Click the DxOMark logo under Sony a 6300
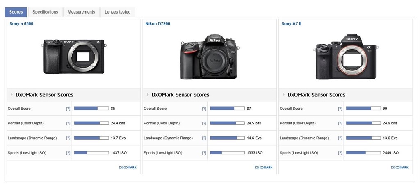The image size is (420, 190). pos(128,167)
